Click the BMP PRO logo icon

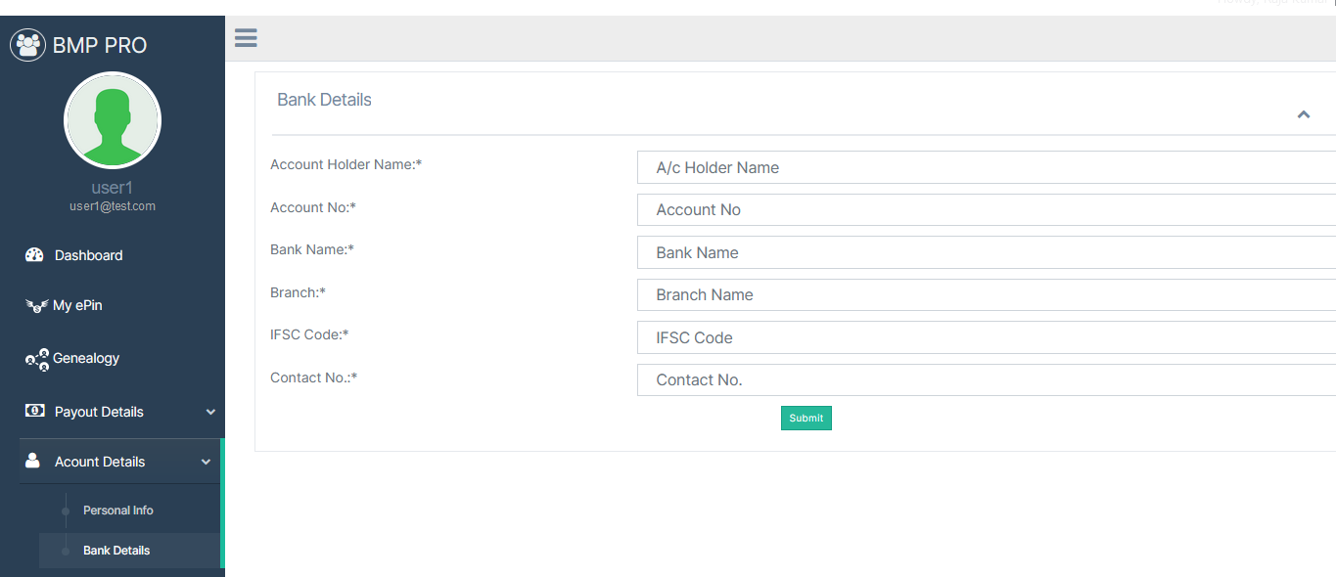(27, 45)
